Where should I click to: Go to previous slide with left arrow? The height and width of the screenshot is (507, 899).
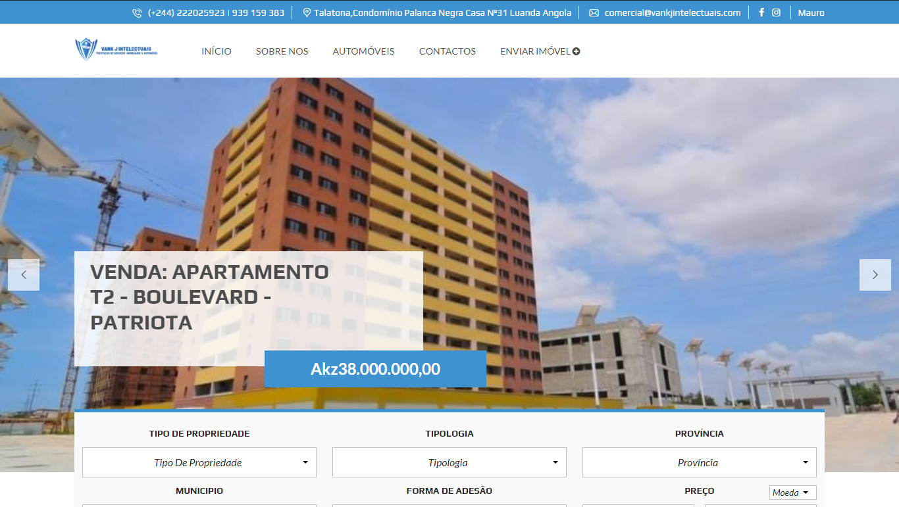(x=24, y=275)
